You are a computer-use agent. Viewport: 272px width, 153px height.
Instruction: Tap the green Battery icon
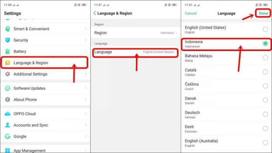(7, 51)
